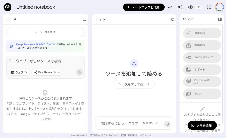Open the account profile avatar

pos(219,7)
